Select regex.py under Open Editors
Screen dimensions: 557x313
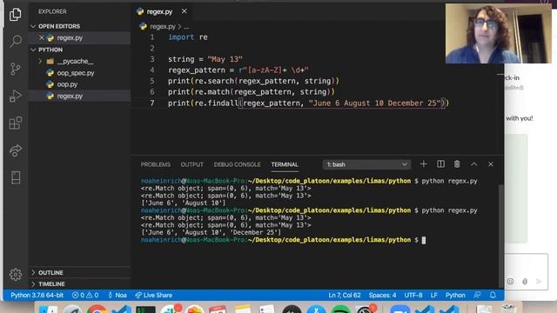click(x=70, y=37)
